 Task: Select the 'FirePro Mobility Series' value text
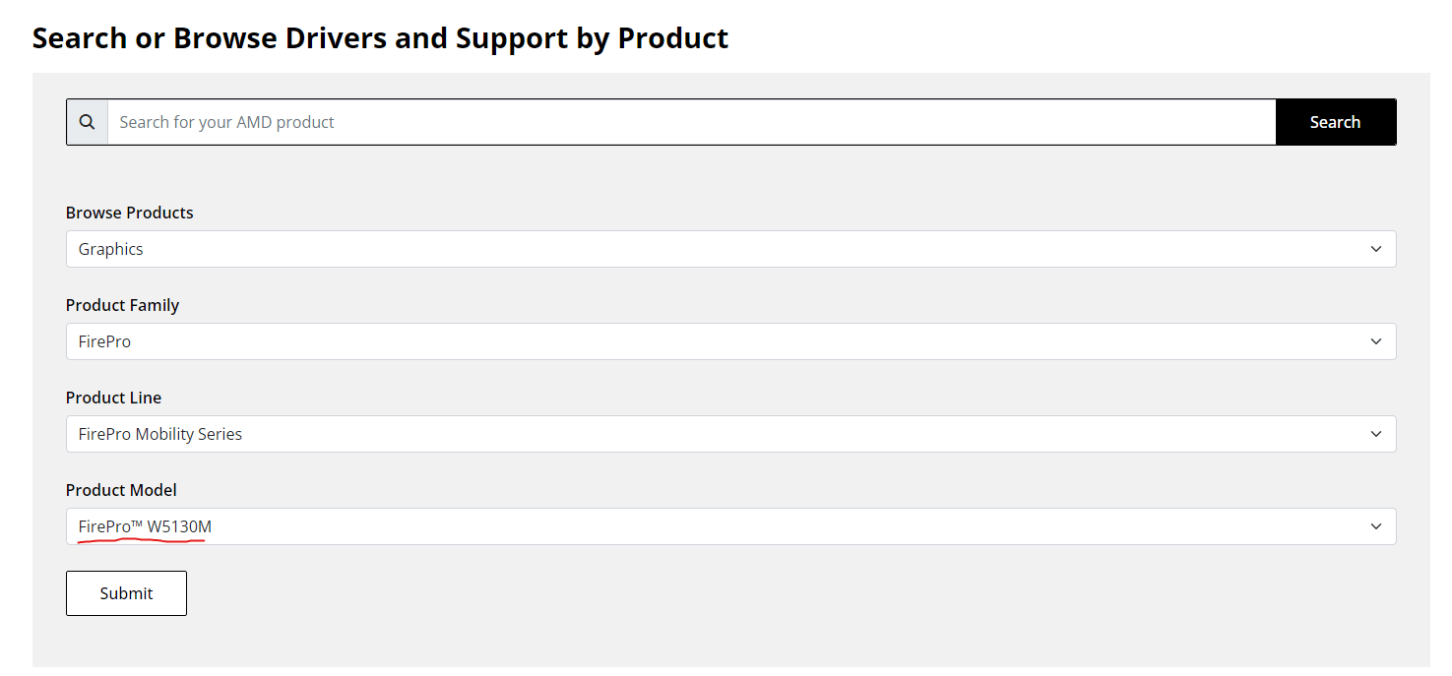pos(160,434)
